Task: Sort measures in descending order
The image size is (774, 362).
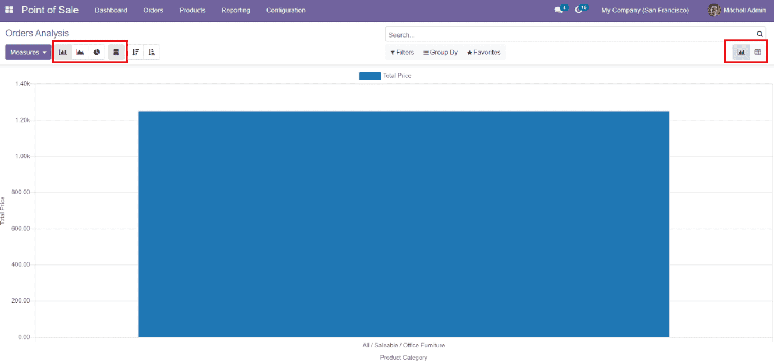Action: [x=135, y=52]
